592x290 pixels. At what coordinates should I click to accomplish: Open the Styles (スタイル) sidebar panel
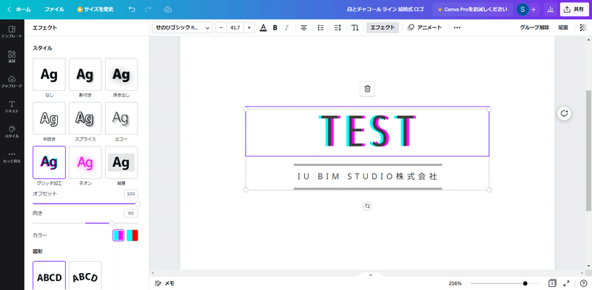tap(12, 132)
